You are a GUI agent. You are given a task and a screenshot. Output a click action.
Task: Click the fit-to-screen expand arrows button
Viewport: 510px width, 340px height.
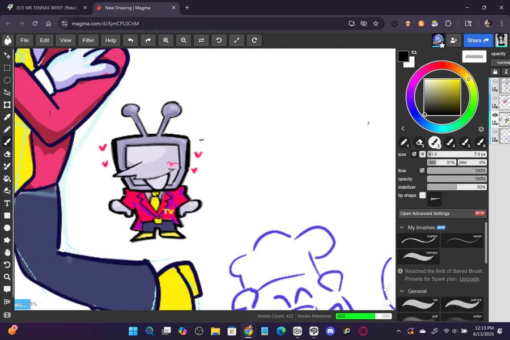point(237,40)
